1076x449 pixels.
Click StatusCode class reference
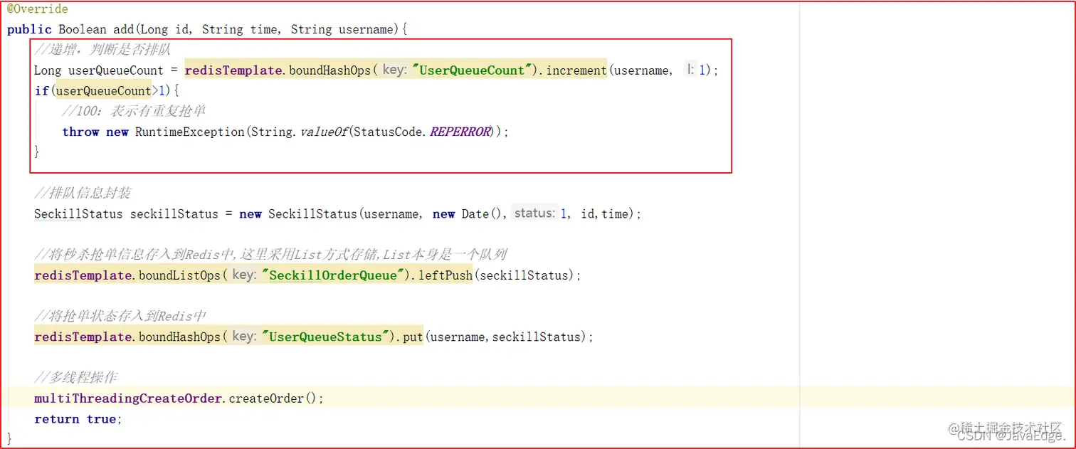pos(389,132)
